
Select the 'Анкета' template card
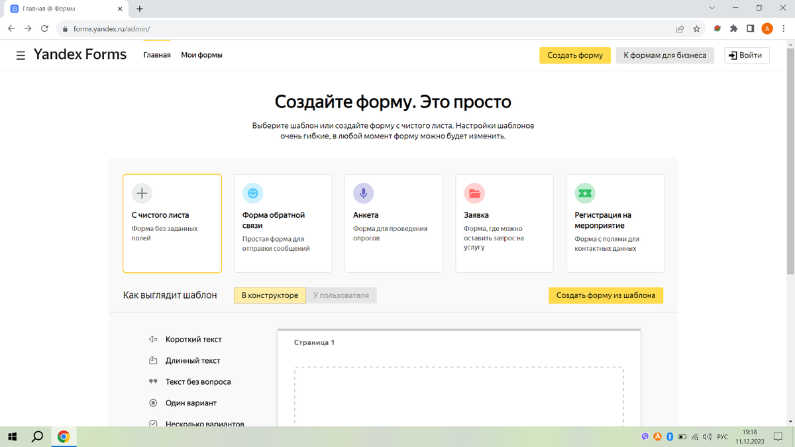click(x=394, y=223)
